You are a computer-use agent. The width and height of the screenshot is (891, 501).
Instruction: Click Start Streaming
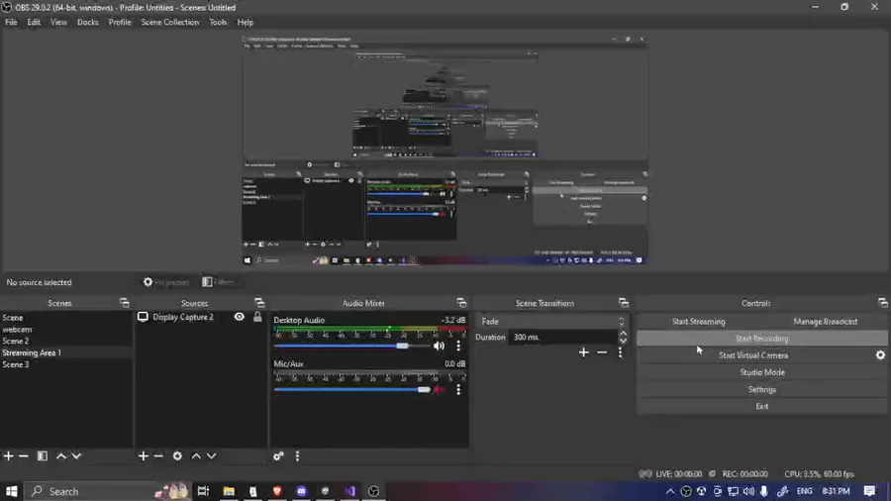coord(698,322)
